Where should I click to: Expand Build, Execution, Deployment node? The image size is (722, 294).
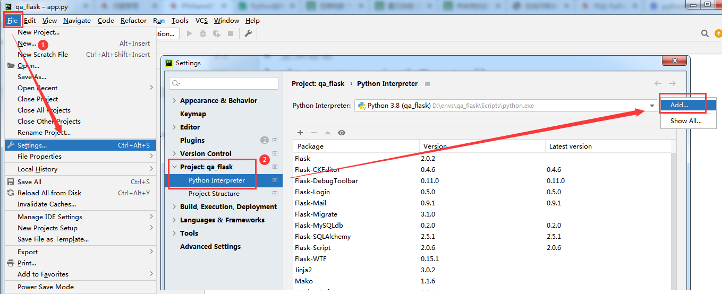[x=174, y=206]
